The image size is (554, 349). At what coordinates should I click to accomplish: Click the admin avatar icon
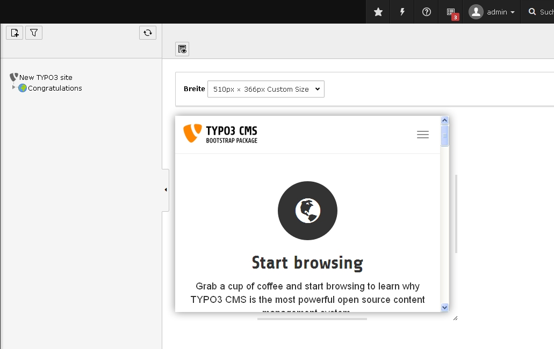click(476, 12)
